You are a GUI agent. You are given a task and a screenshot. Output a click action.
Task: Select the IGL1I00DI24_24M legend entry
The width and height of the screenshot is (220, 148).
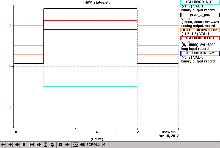click(200, 53)
